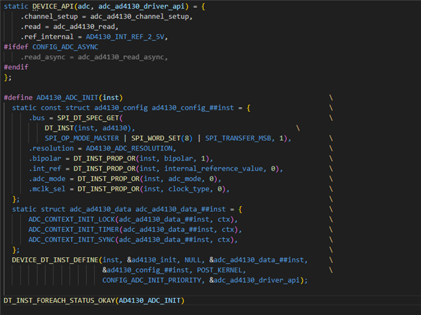Click adc_ad4130_channel_setup function name
Image resolution: width=421 pixels, height=315 pixels.
(x=139, y=16)
